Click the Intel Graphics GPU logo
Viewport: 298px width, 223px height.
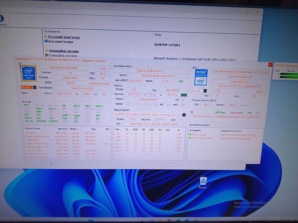tap(201, 77)
